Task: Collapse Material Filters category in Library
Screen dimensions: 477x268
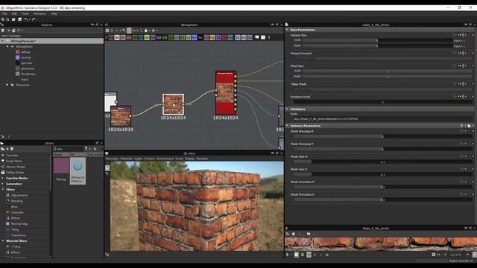Action: pyautogui.click(x=3, y=241)
